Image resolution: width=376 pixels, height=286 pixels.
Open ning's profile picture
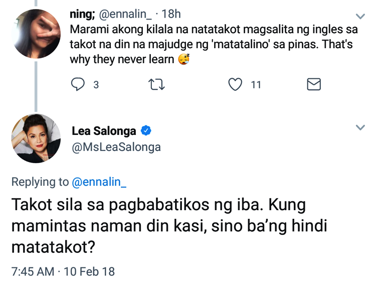35,33
